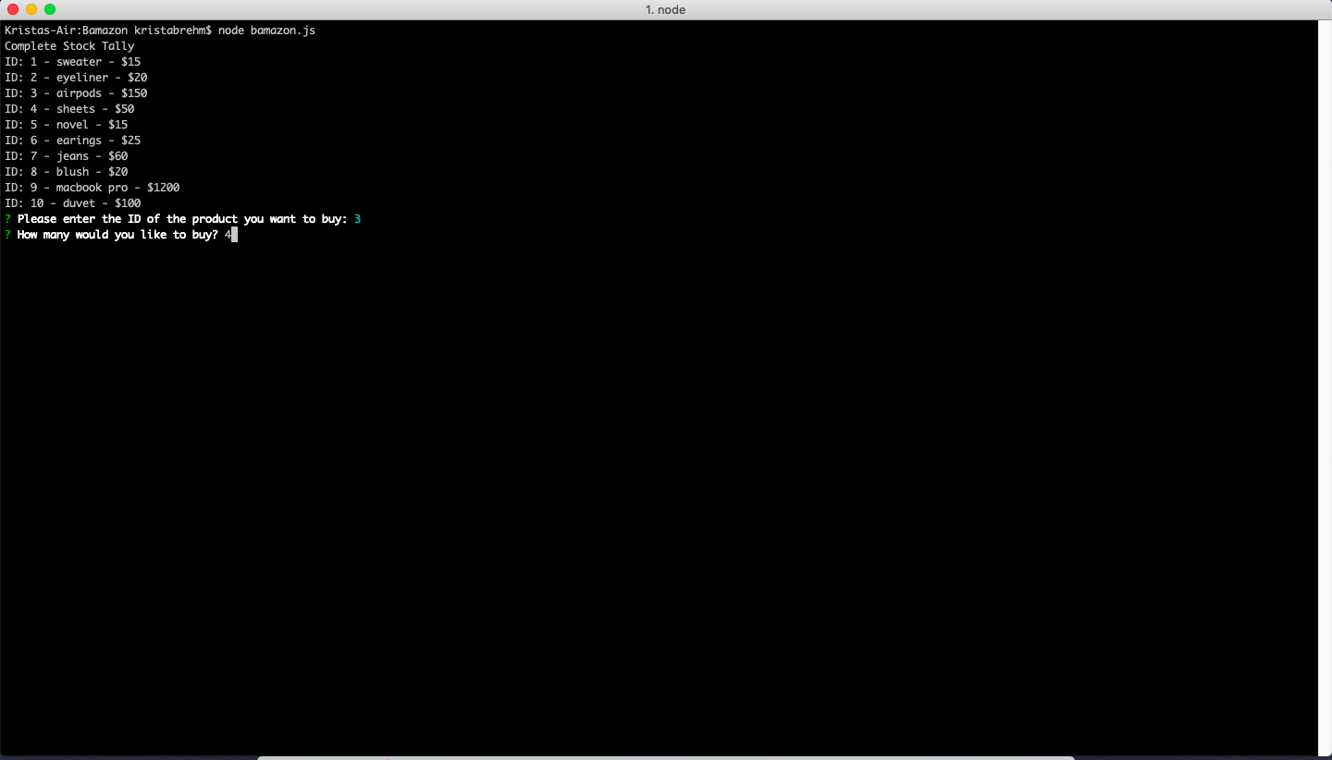The image size is (1332, 760).
Task: Click the prompt "How many would you like to buy?"
Action: [117, 235]
